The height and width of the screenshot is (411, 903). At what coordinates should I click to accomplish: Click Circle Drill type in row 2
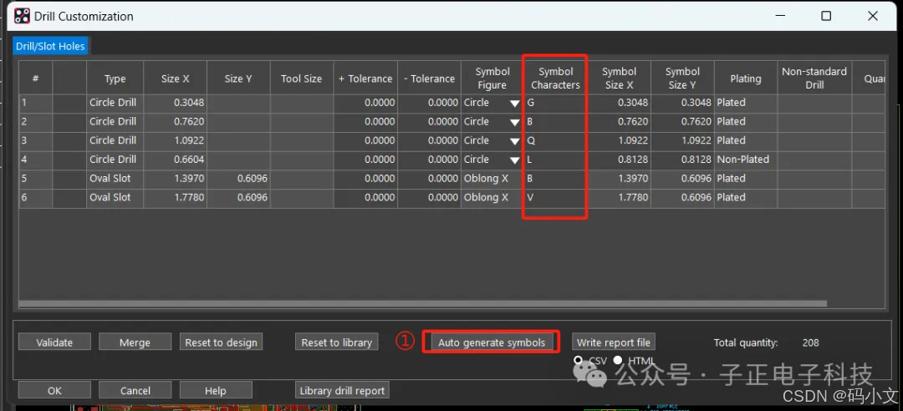click(x=115, y=122)
